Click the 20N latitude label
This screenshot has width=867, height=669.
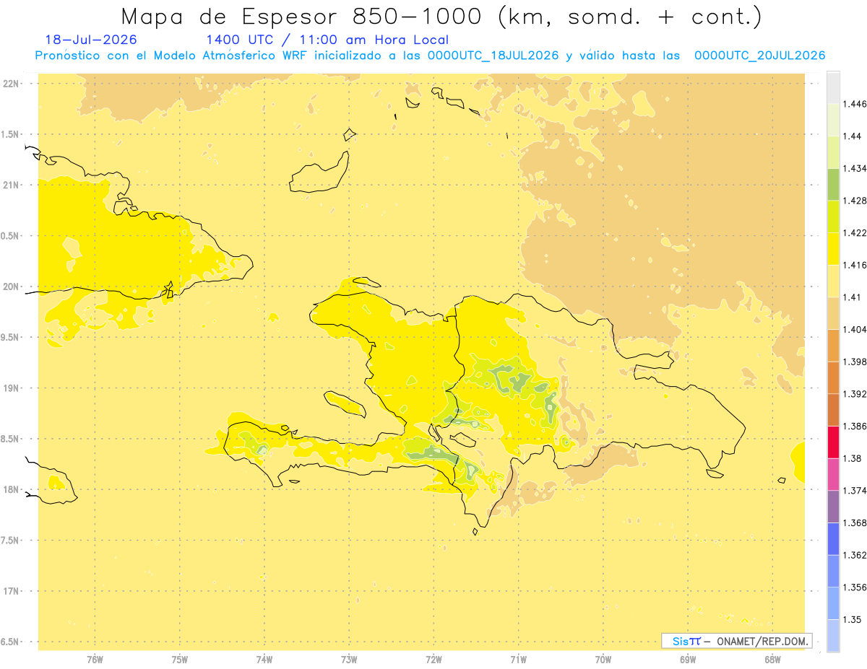[x=12, y=287]
